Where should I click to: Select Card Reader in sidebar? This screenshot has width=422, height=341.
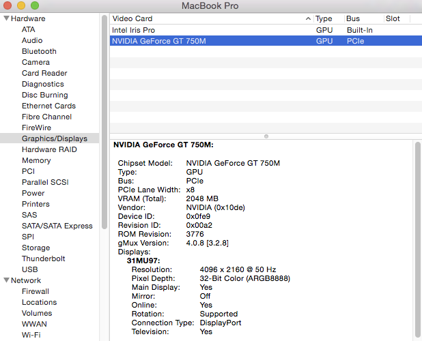point(44,73)
